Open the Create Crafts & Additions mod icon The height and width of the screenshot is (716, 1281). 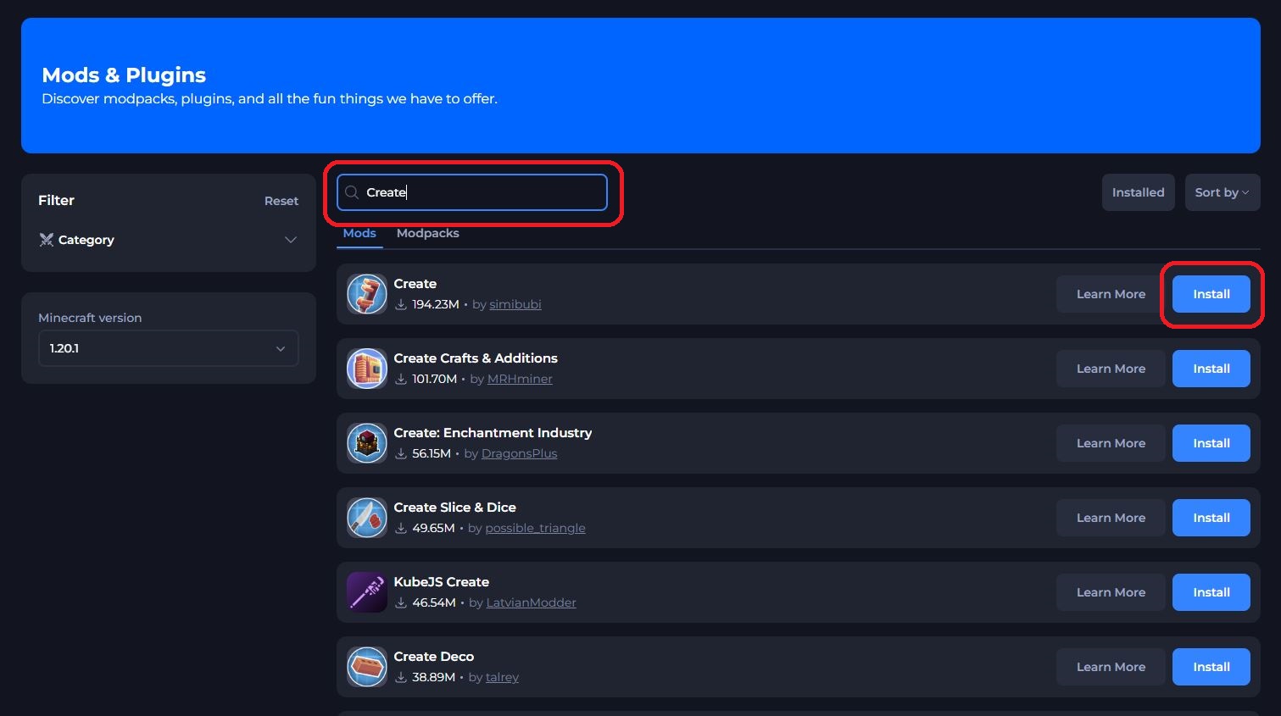tap(367, 369)
